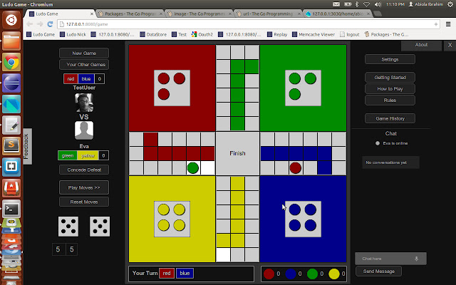Open sound volume indicator in top bar
456x285 pixels.
378,4
